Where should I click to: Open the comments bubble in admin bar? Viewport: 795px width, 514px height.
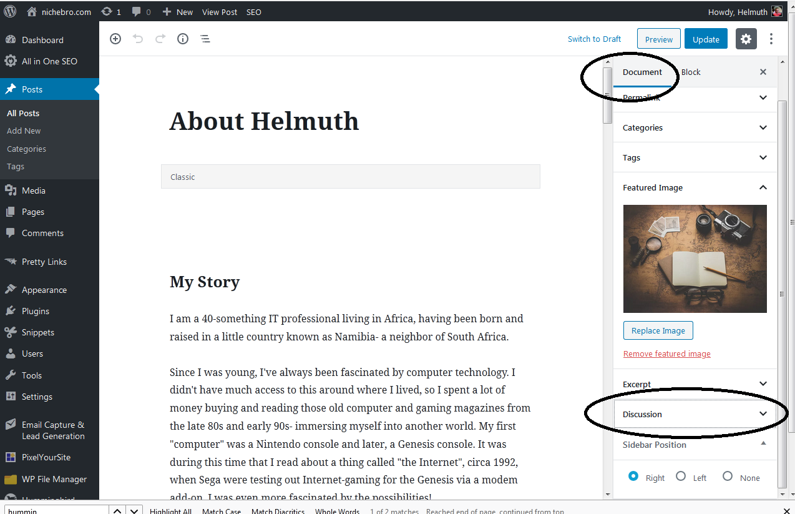137,12
